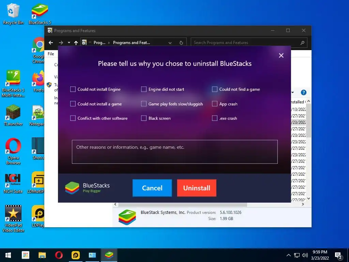This screenshot has width=349, height=262.
Task: Click the BlueStacks Play Bigger logo
Action: pos(88,188)
